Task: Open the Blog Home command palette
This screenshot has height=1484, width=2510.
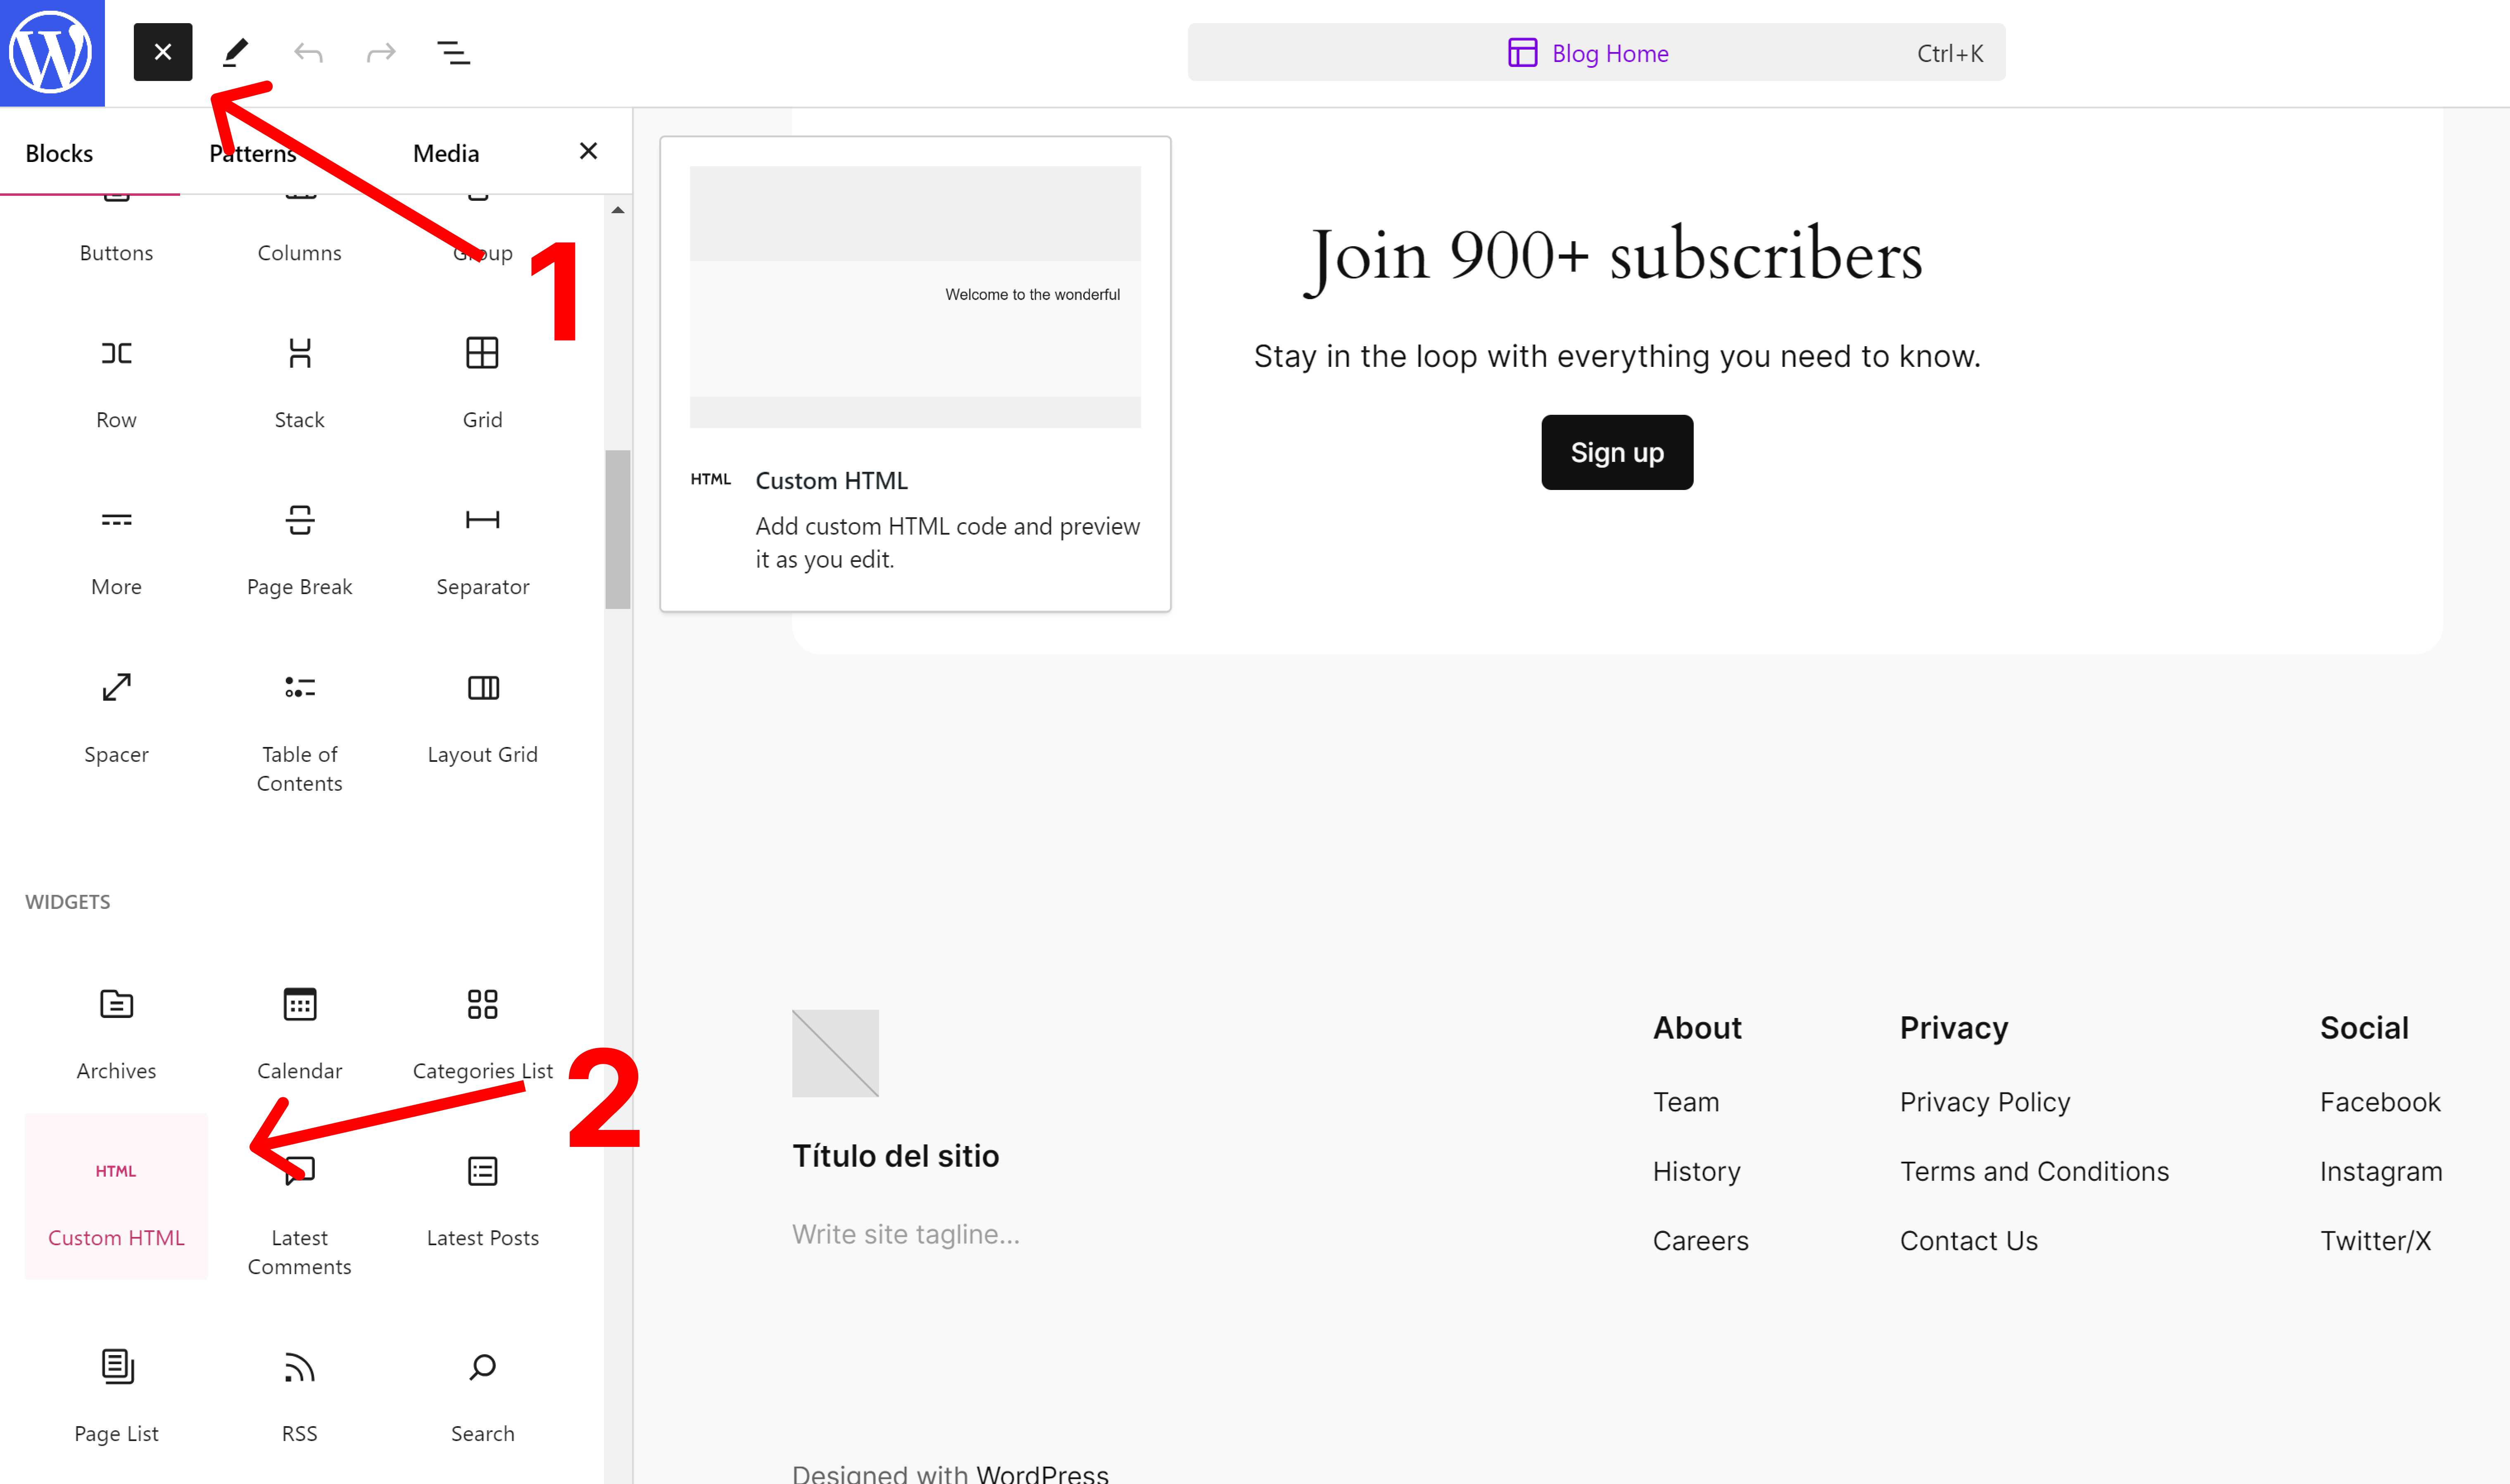Action: 1595,53
